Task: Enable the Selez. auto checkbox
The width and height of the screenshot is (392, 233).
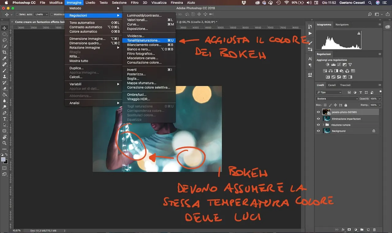Action: pos(17,14)
